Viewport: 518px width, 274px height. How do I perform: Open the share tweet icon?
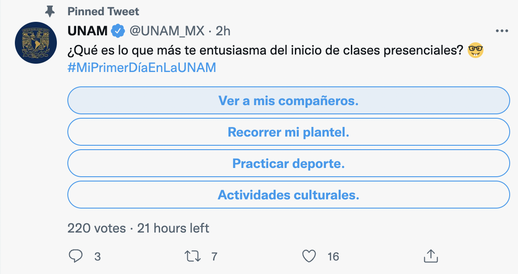tap(431, 256)
